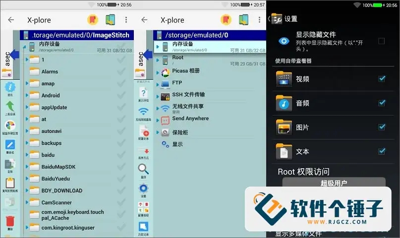
Task: Mark the CamScanner folder checkmark
Action: click(121, 202)
